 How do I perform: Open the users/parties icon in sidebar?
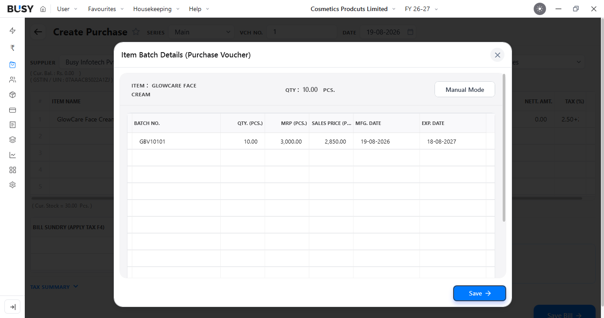click(12, 80)
